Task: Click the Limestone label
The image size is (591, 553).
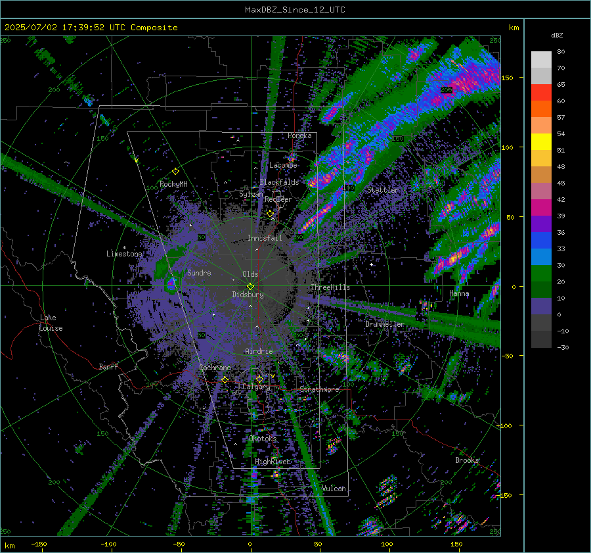Action: pos(124,254)
